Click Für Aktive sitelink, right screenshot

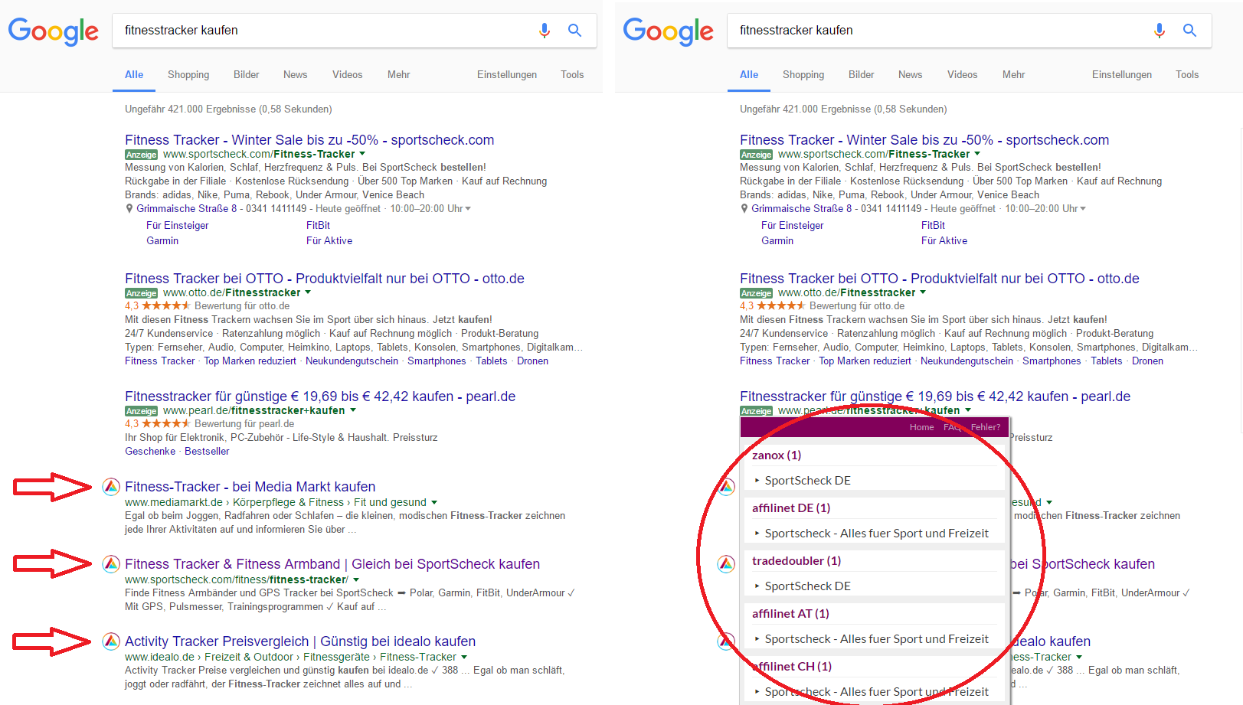(x=944, y=241)
